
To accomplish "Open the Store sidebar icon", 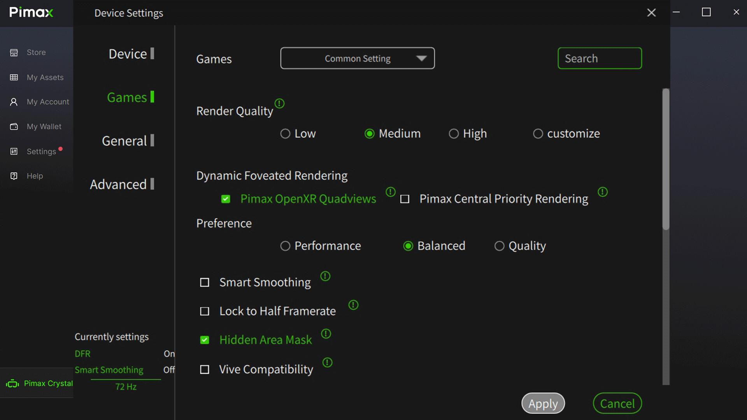I will point(14,52).
